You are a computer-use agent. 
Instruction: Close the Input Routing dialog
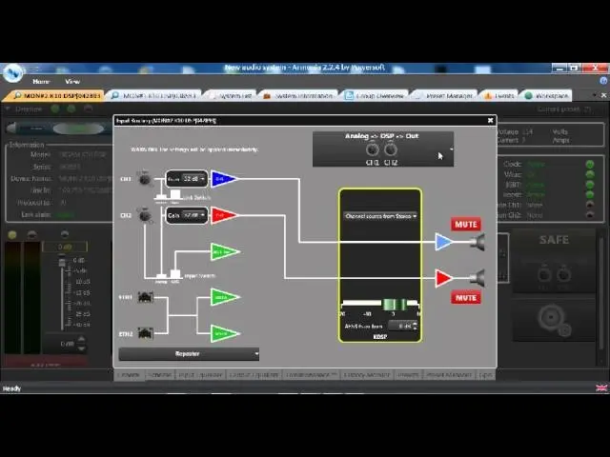pyautogui.click(x=490, y=121)
